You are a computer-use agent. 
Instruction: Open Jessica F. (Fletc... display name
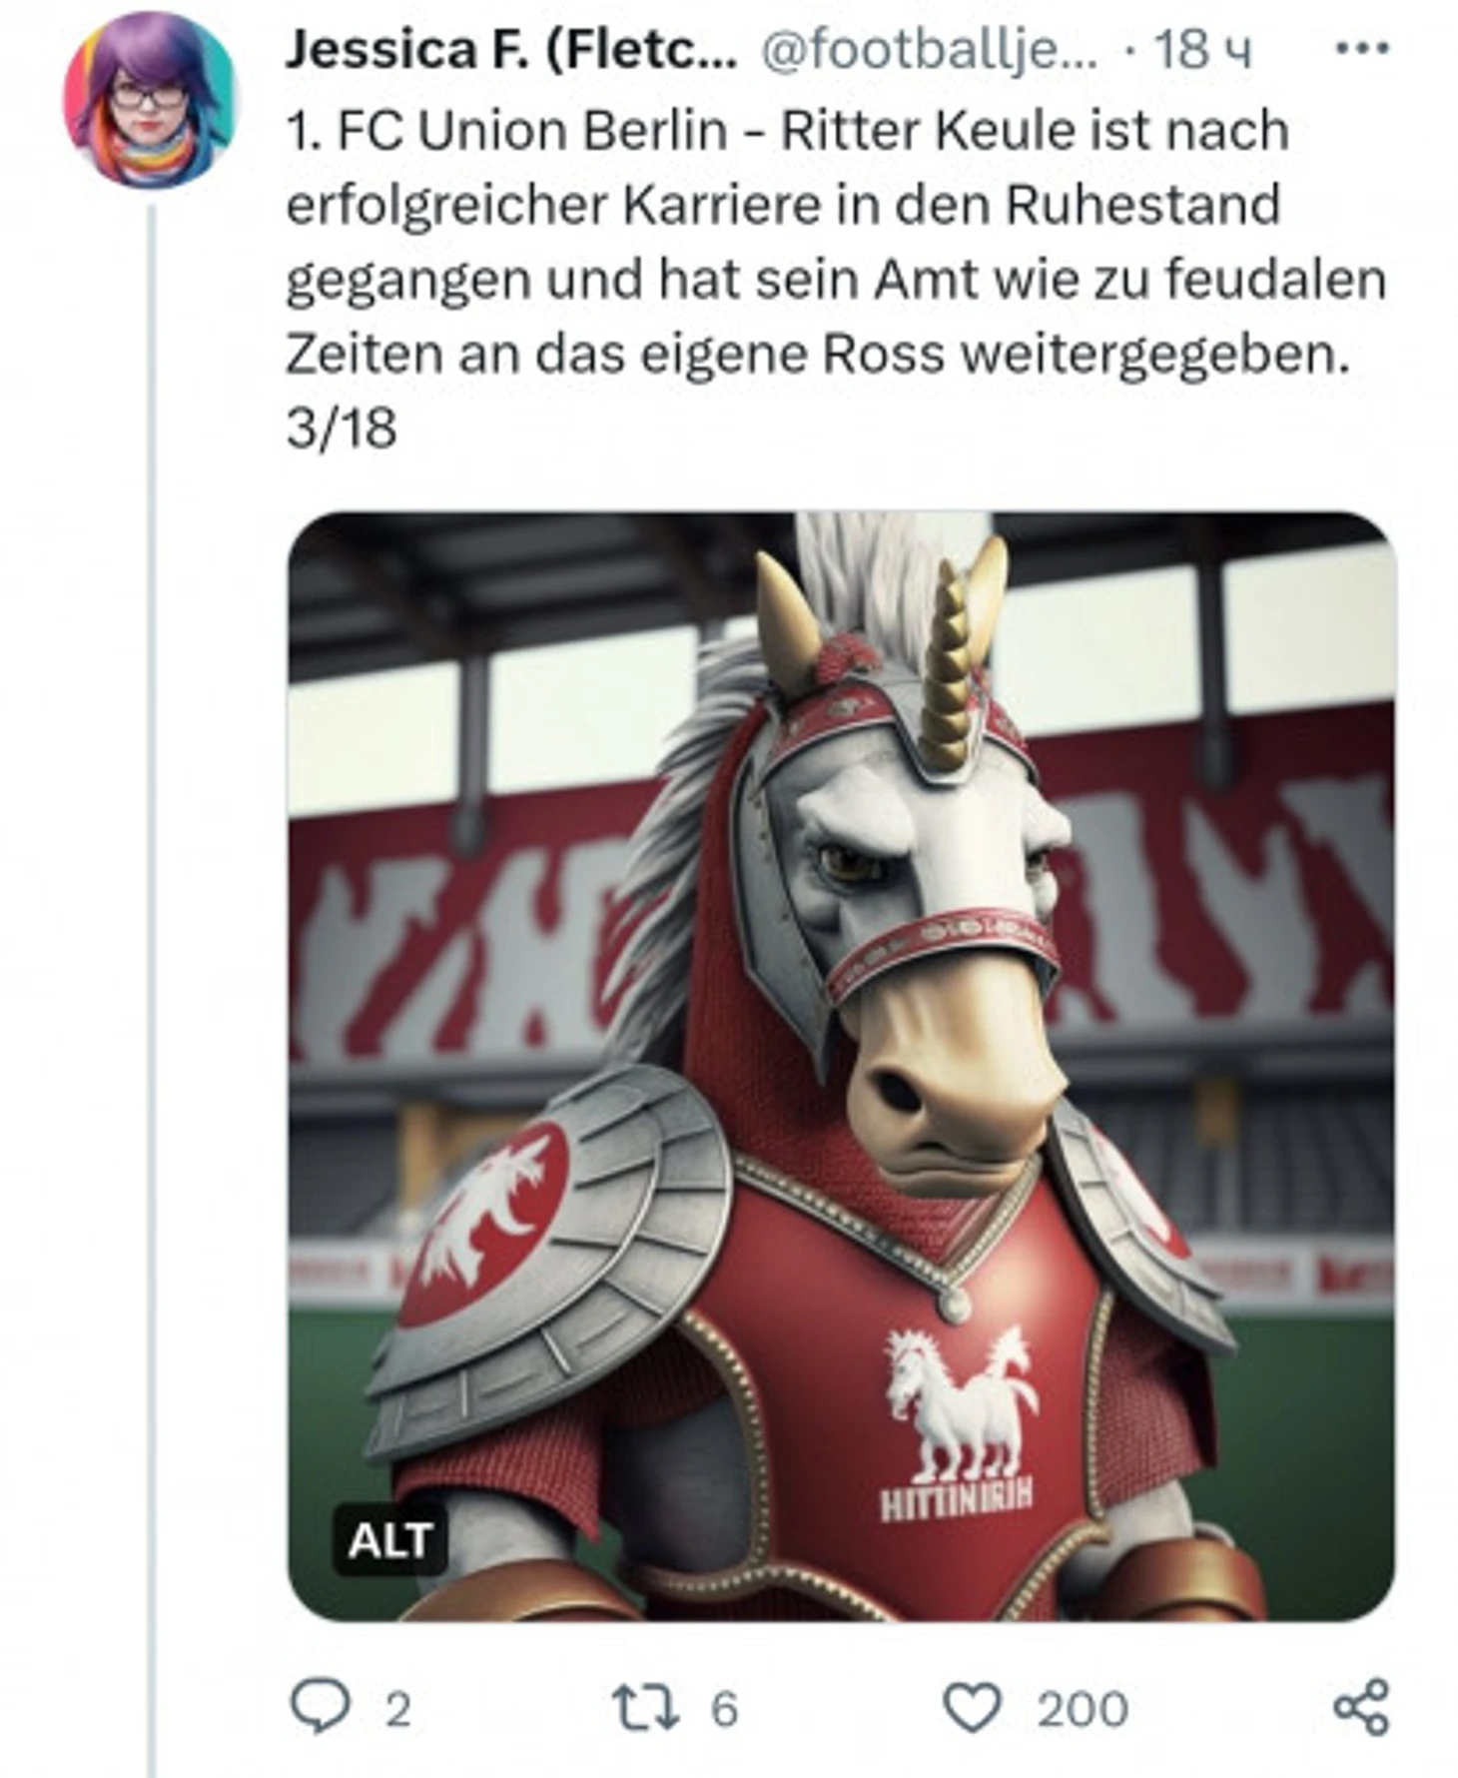coord(511,50)
